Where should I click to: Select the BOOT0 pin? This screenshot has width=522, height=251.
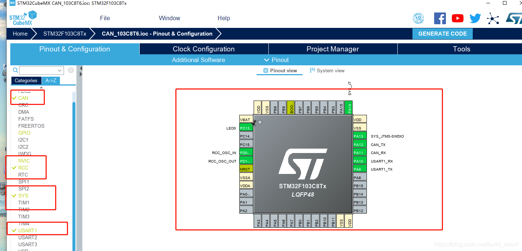pyautogui.click(x=291, y=108)
